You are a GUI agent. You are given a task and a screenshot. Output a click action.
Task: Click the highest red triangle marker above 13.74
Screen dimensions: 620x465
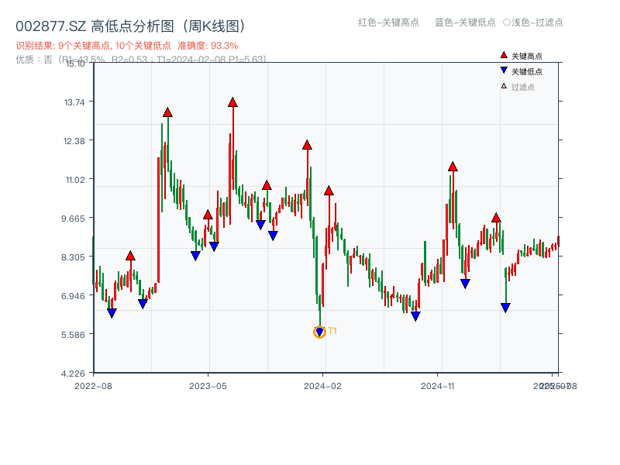click(x=232, y=102)
